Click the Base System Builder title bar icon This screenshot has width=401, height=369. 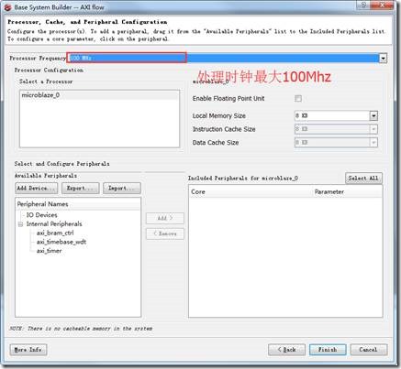(x=7, y=7)
